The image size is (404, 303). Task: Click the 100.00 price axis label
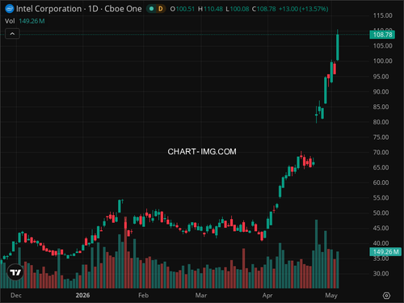[x=382, y=61]
